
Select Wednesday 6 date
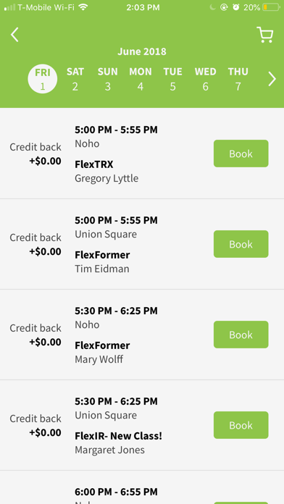tap(205, 79)
